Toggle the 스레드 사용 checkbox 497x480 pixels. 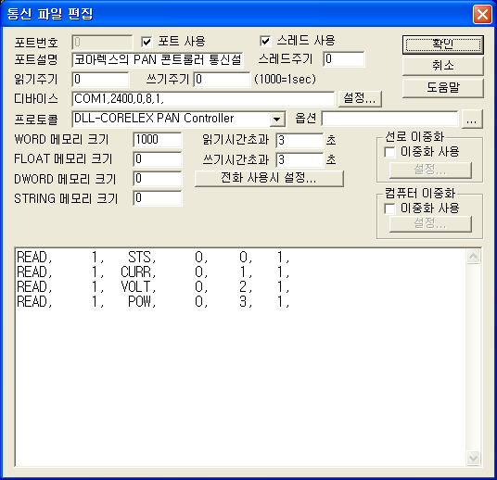coord(265,41)
